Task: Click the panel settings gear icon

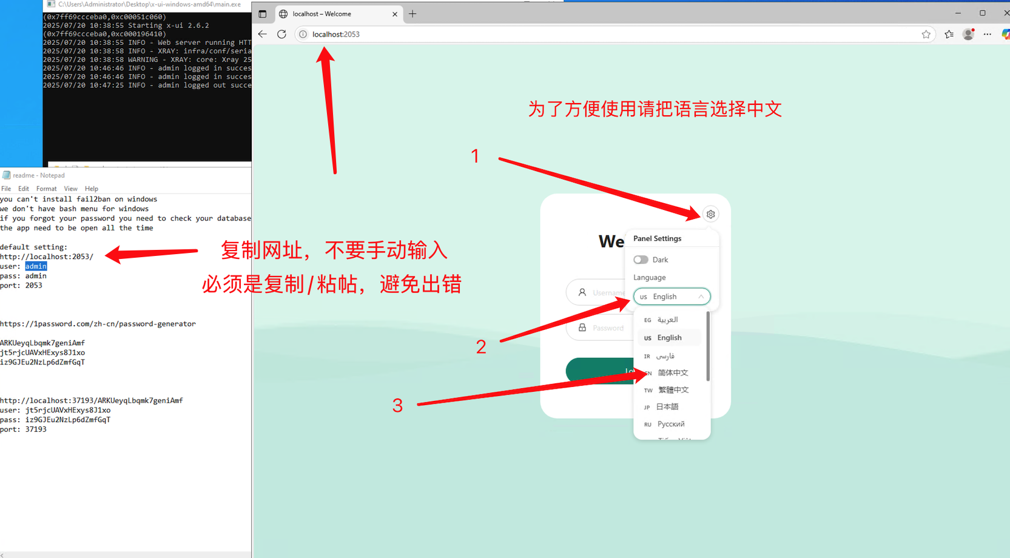Action: tap(710, 214)
